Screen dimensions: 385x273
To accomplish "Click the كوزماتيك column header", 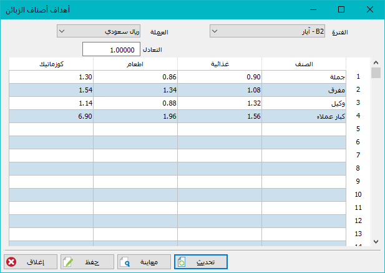I will pos(51,64).
